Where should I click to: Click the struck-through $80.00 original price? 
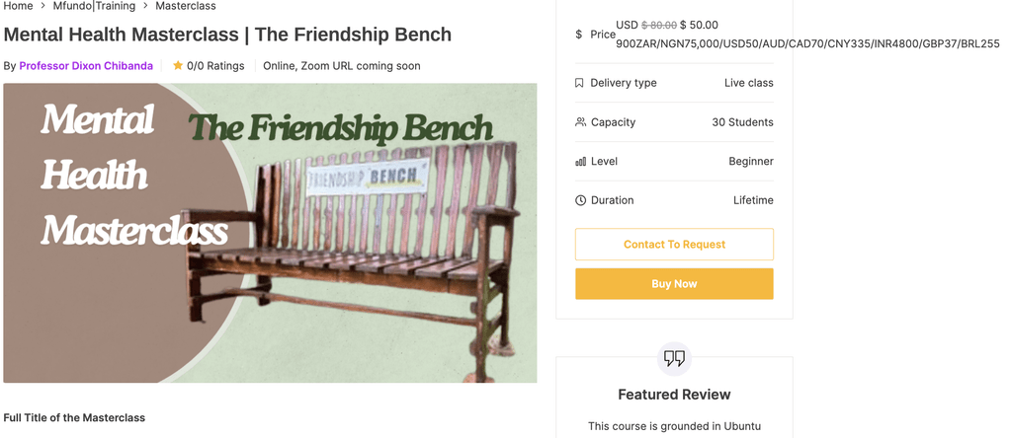[x=659, y=25]
